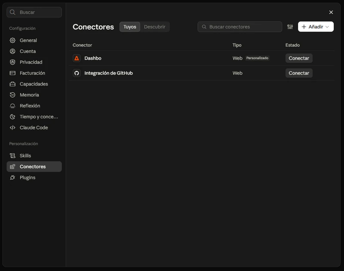Select Plugins under Personalización
This screenshot has height=271, width=344.
(34, 178)
